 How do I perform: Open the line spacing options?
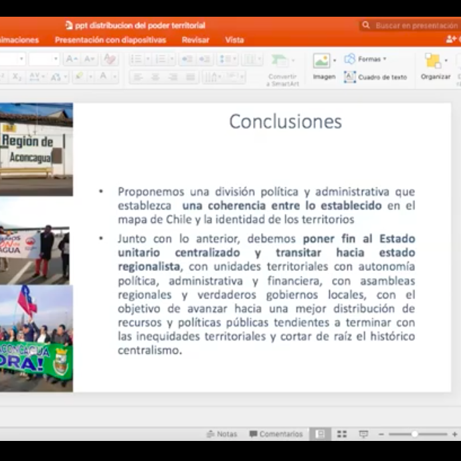pos(228,59)
